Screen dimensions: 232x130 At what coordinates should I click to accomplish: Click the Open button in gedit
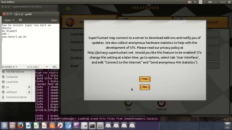(x=8, y=20)
